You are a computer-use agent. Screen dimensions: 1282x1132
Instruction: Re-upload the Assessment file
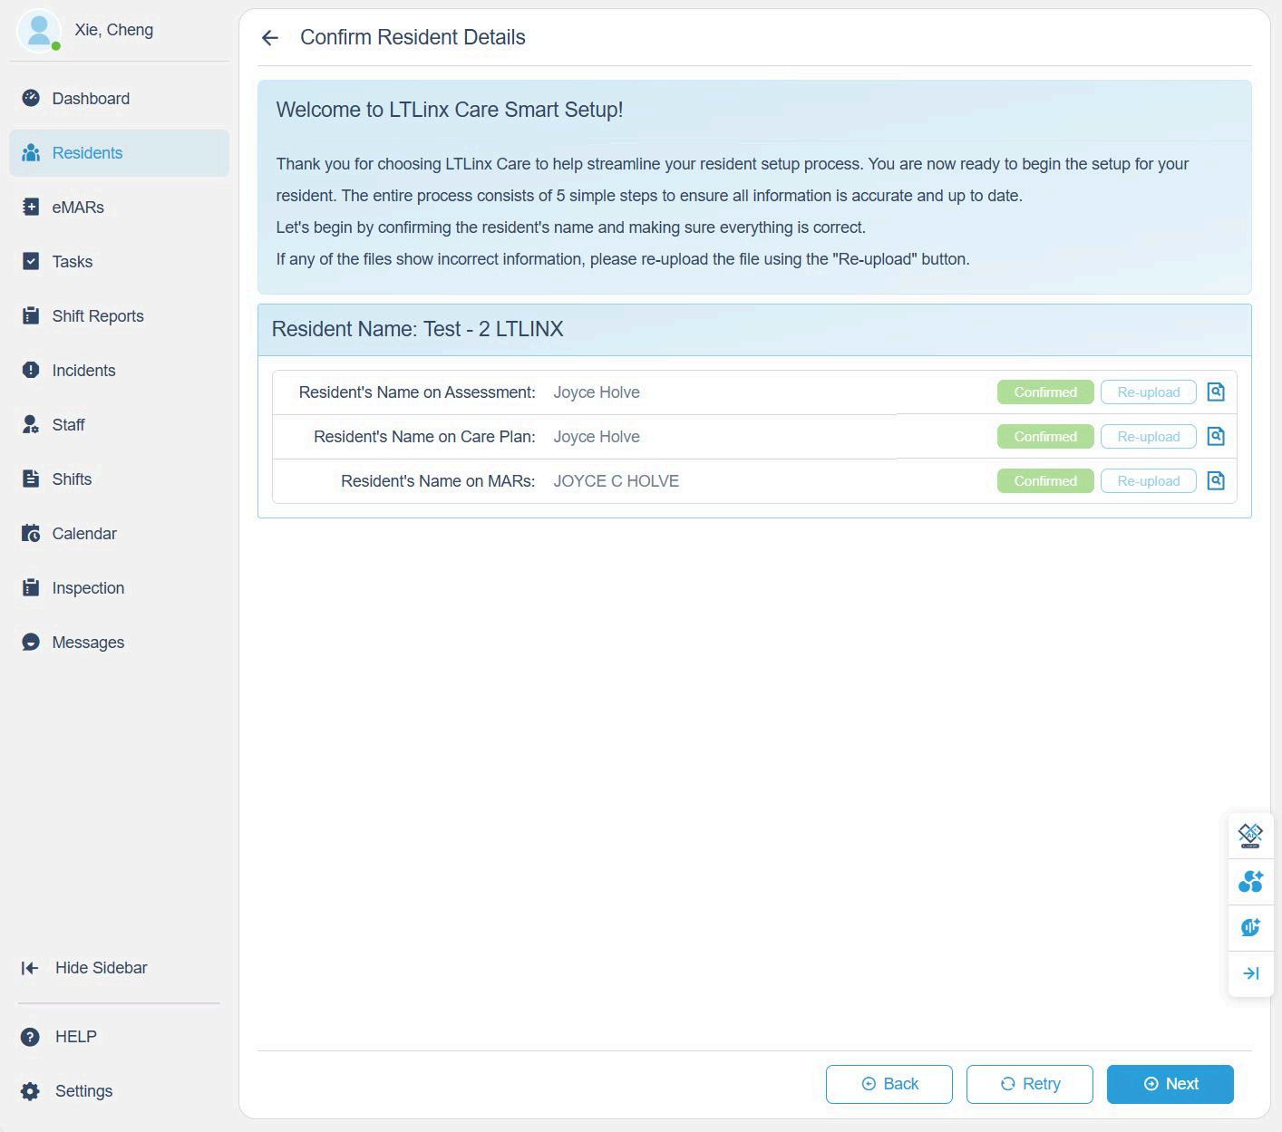pyautogui.click(x=1148, y=392)
